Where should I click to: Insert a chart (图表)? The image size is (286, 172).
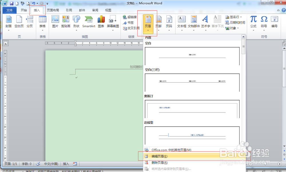click(x=101, y=22)
